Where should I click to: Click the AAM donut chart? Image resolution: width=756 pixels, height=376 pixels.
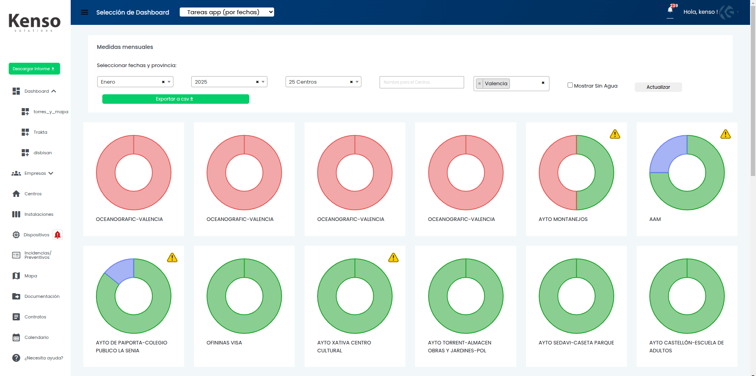point(687,172)
